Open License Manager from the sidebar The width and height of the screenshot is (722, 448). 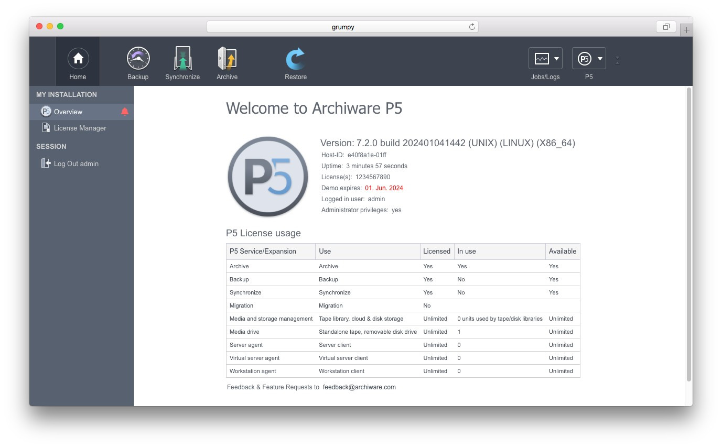(80, 128)
